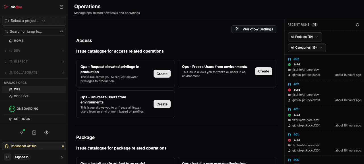The image size is (364, 164).
Task: Expand the COLLABORATE section chevron
Action: pos(6,73)
